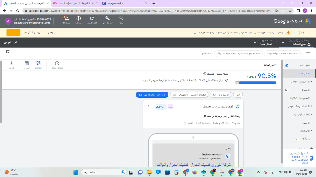The height and width of the screenshot is (177, 316).
Task: Open the اختيار حملة campaign dropdown arrow
Action: click(255, 43)
